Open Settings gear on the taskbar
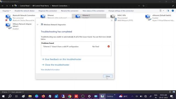The width and height of the screenshot is (176, 99). (89, 96)
